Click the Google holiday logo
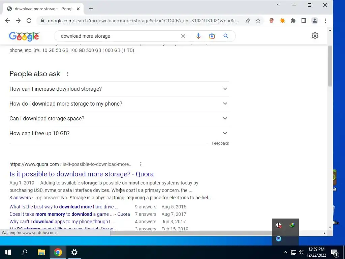The width and height of the screenshot is (345, 259). [24, 36]
